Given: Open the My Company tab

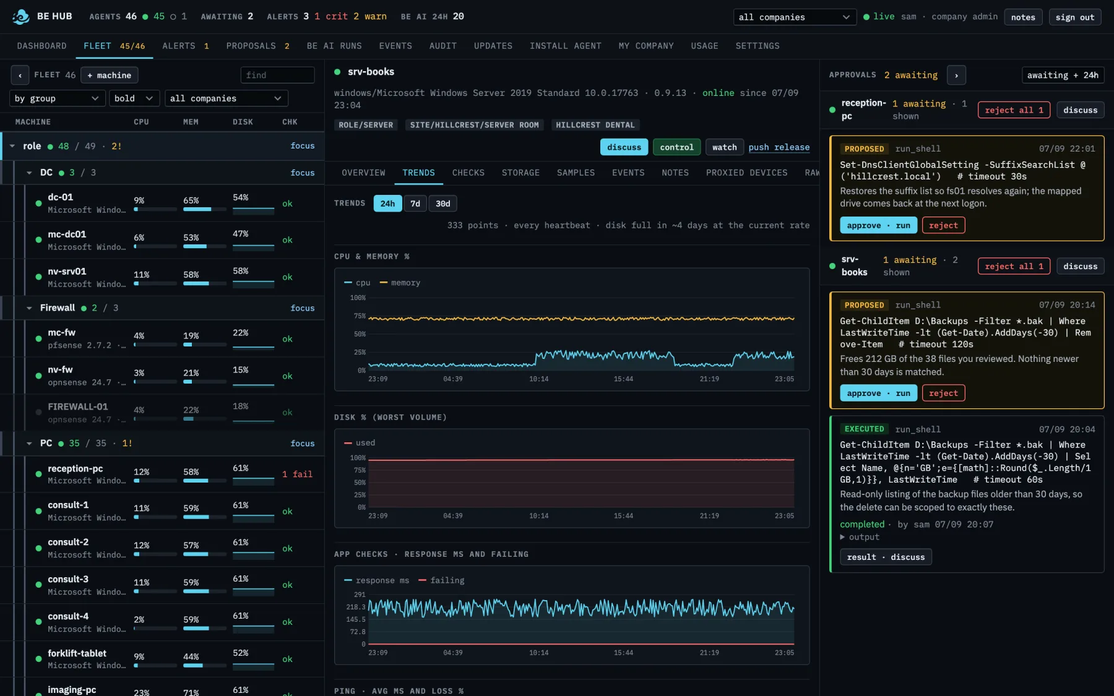Looking at the screenshot, I should click(646, 46).
